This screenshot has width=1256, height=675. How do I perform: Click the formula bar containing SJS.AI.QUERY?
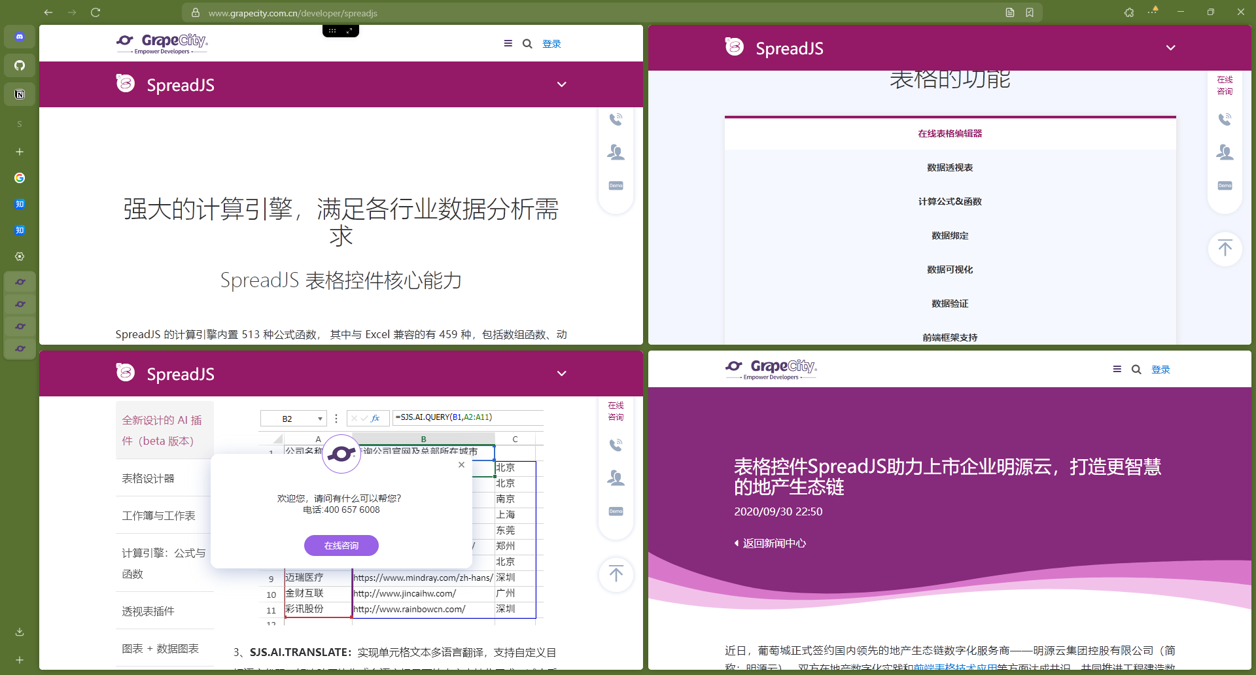[x=467, y=417]
